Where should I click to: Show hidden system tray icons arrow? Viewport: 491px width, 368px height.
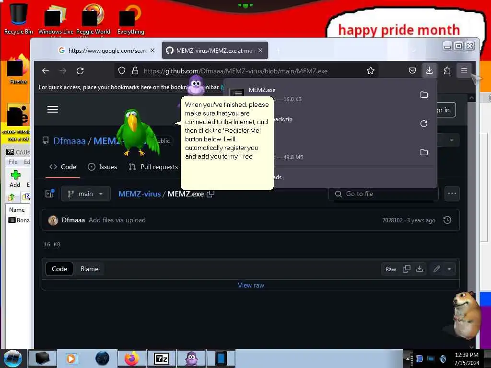(408, 358)
